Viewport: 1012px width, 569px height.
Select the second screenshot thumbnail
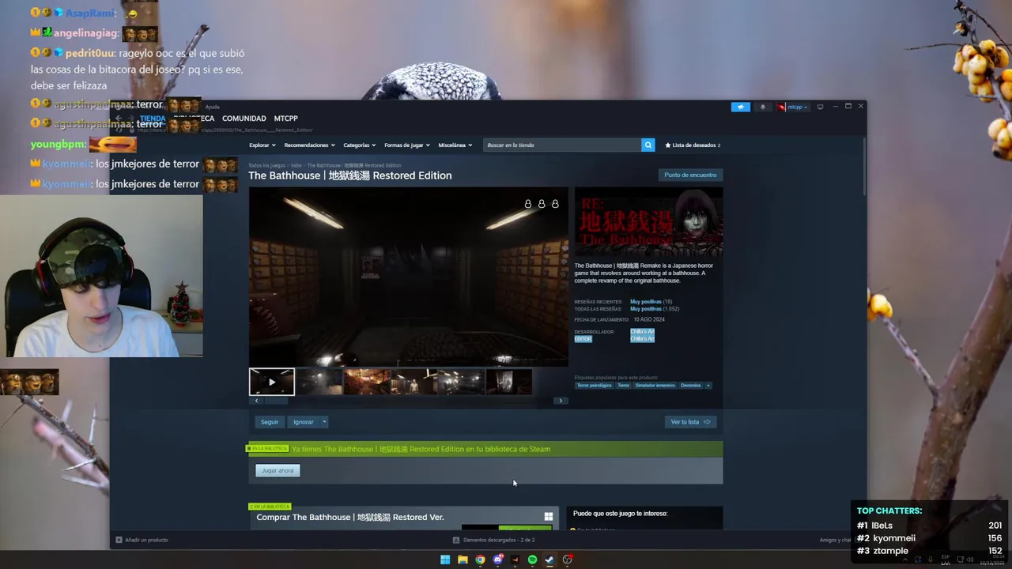point(319,382)
